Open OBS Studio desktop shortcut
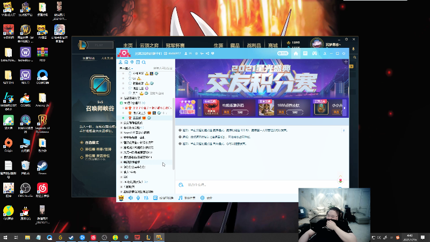 25,190
